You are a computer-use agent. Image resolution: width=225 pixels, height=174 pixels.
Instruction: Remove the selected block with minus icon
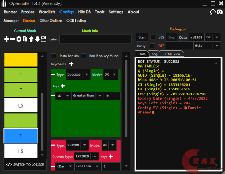(x=13, y=39)
